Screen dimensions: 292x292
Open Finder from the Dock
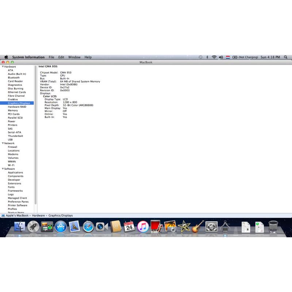tap(20, 226)
